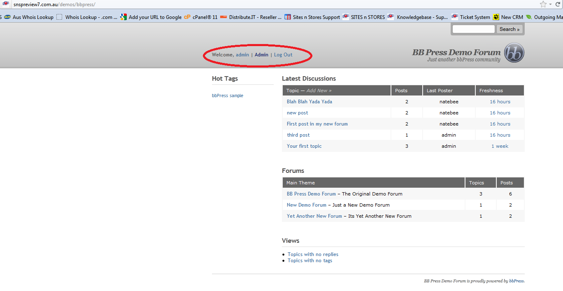Click the Latest Discussions heading

309,79
